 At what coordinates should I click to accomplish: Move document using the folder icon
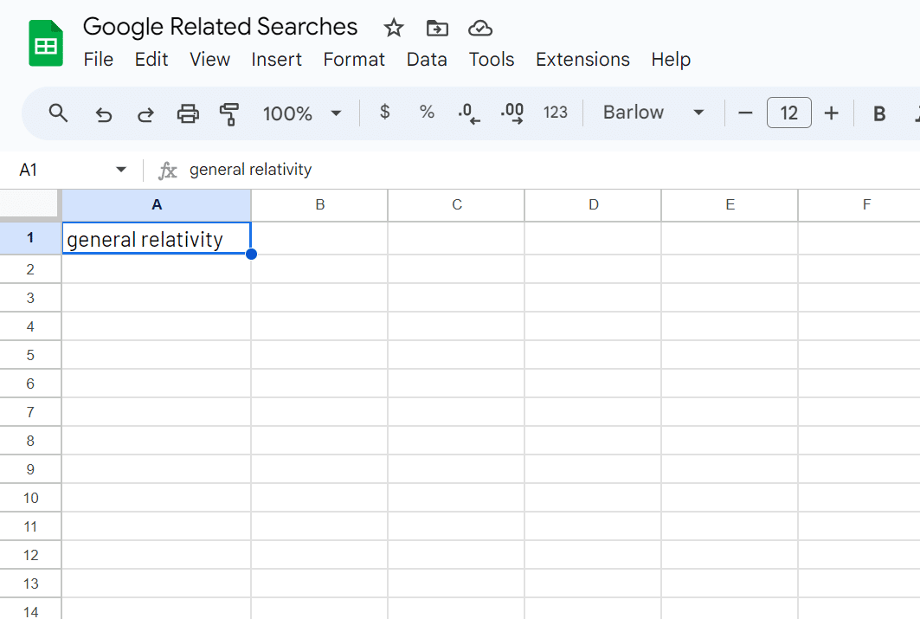[x=437, y=29]
